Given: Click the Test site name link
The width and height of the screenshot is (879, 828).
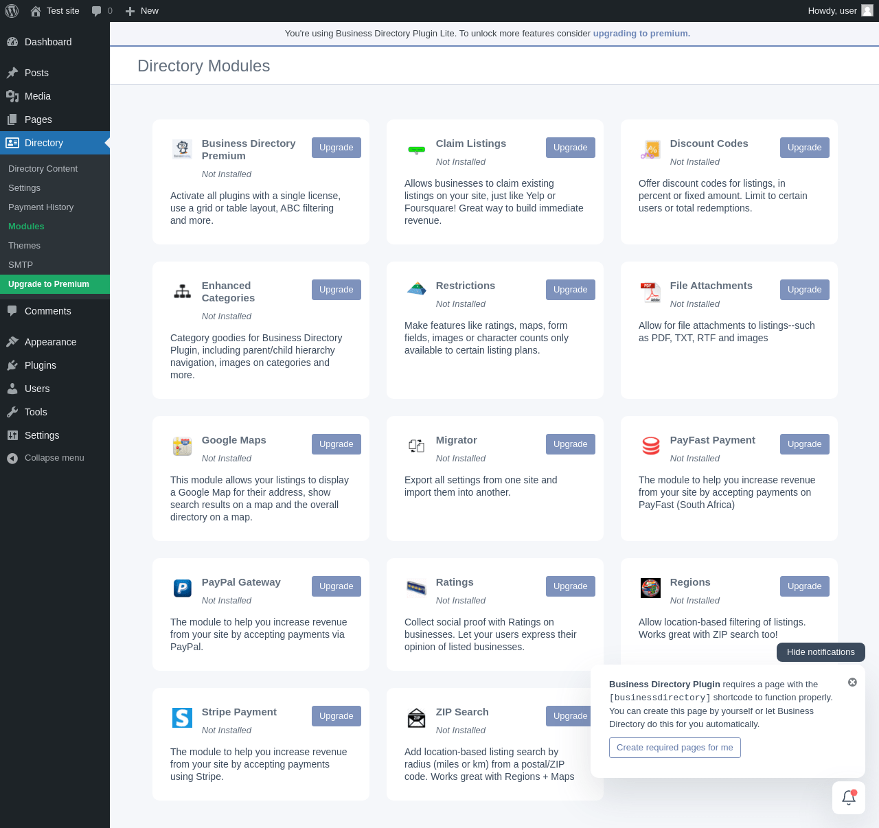Looking at the screenshot, I should pyautogui.click(x=63, y=11).
